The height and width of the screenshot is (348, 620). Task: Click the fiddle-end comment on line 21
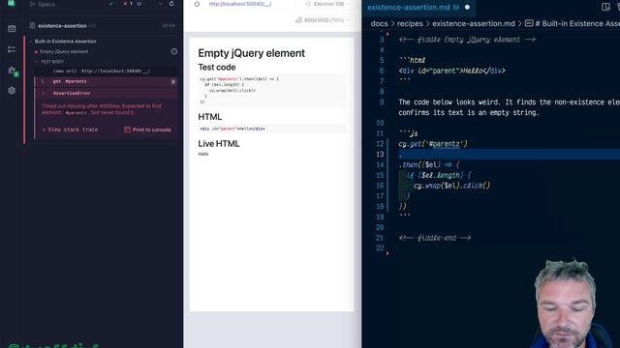435,238
